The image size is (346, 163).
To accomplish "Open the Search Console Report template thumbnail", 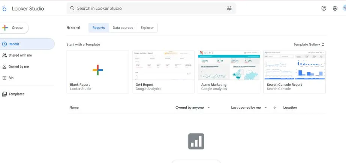I will click(x=295, y=72).
